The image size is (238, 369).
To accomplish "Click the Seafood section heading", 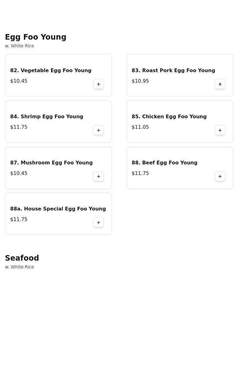I will [x=22, y=258].
